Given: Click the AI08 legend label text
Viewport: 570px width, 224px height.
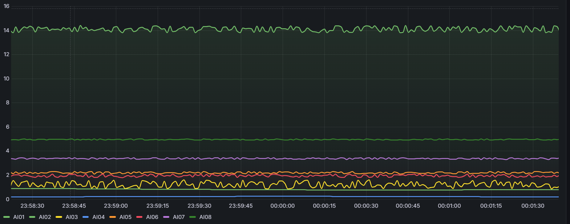Looking at the screenshot, I should (x=205, y=217).
